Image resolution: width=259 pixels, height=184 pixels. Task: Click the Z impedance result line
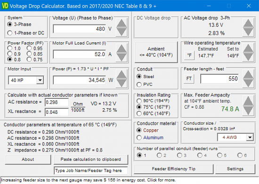(x=55, y=150)
